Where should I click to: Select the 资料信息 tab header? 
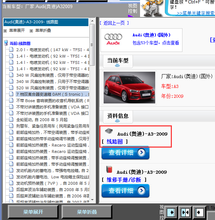(x=118, y=117)
